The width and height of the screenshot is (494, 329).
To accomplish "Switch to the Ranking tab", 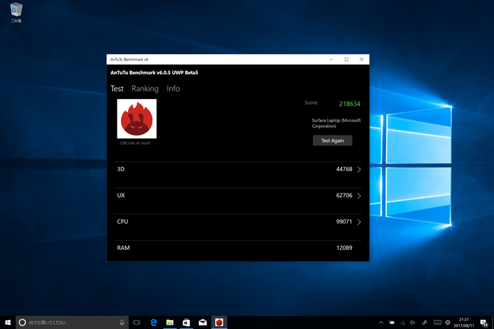I will tap(145, 89).
